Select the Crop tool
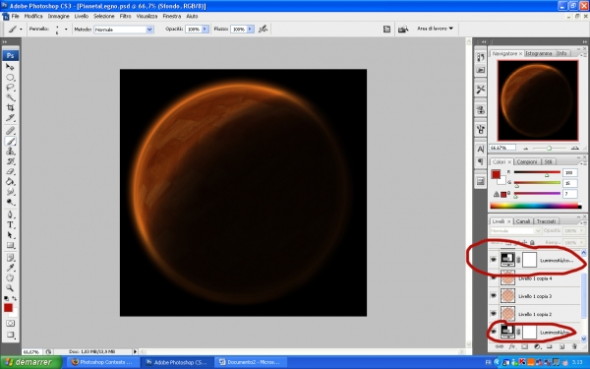 (x=10, y=108)
